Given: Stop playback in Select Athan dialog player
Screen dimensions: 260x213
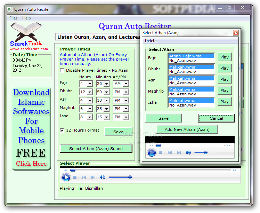Looking at the screenshot, I should [160, 152].
